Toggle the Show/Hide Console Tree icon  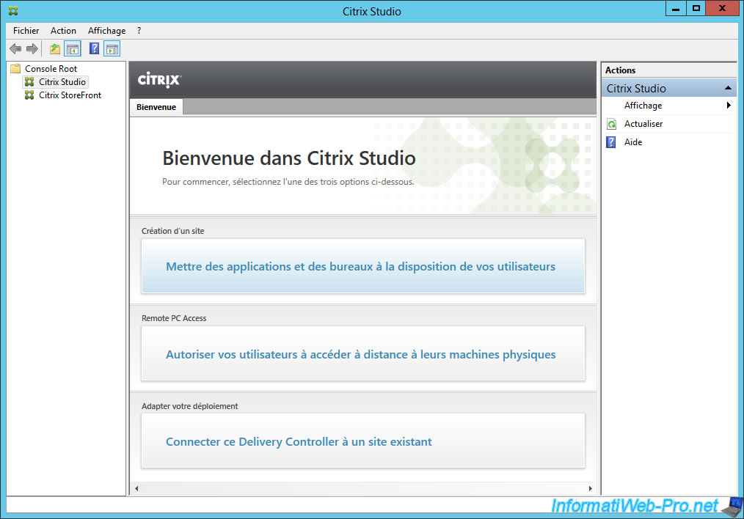pyautogui.click(x=73, y=49)
